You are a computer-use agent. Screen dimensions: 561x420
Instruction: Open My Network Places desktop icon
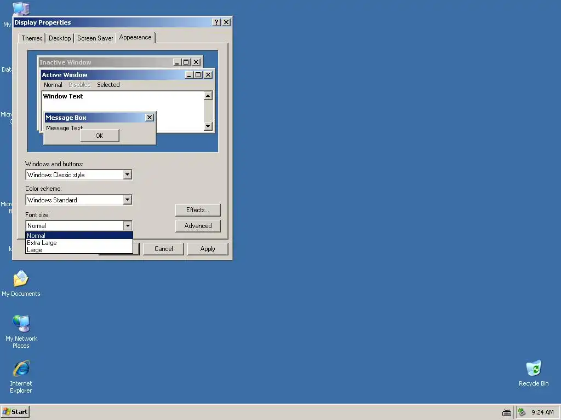(x=21, y=331)
